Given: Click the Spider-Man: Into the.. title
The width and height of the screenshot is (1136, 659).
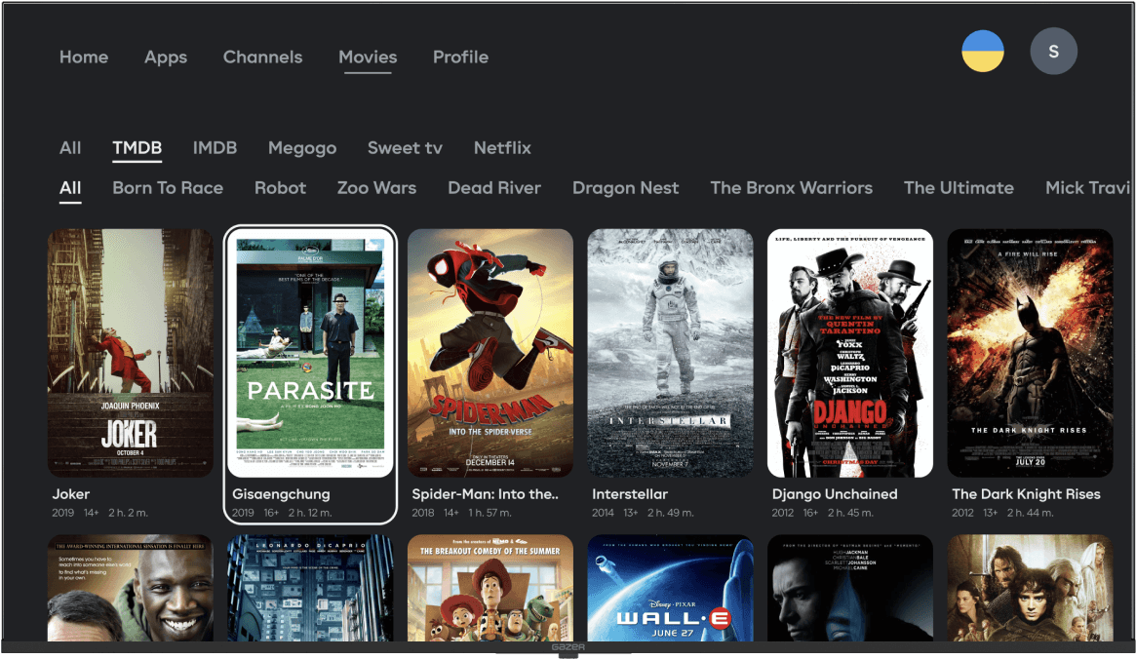Looking at the screenshot, I should coord(486,494).
